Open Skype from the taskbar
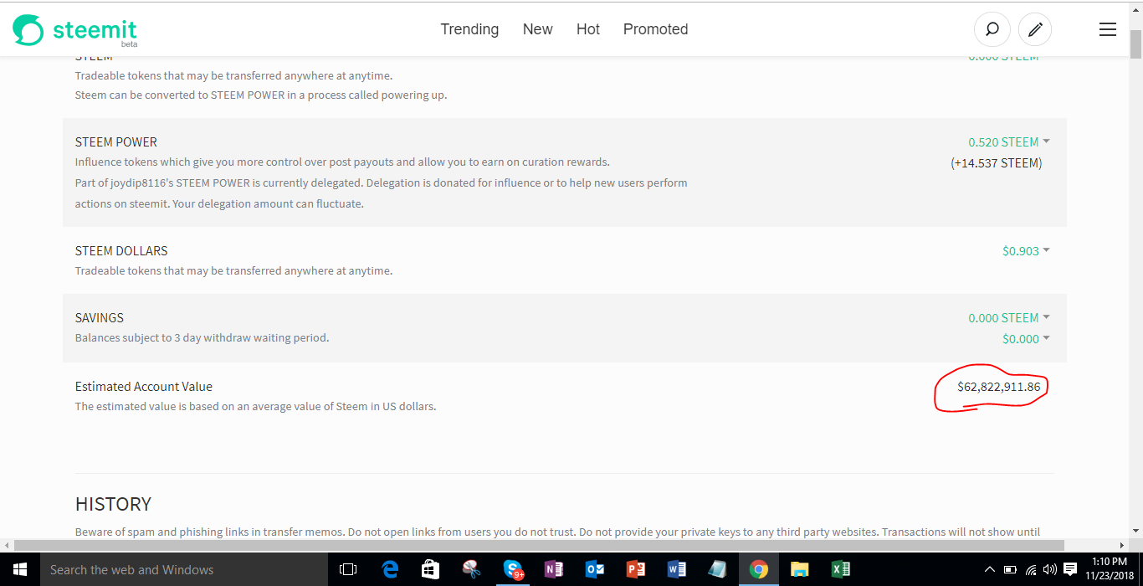Viewport: 1143px width, 586px height. click(513, 570)
